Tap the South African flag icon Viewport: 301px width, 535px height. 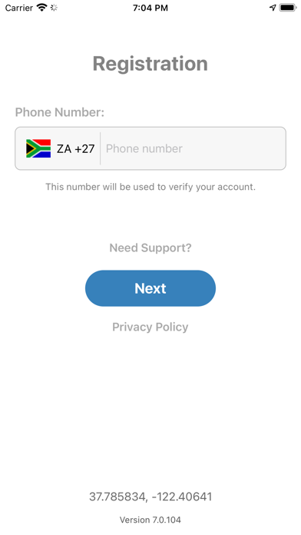[38, 148]
